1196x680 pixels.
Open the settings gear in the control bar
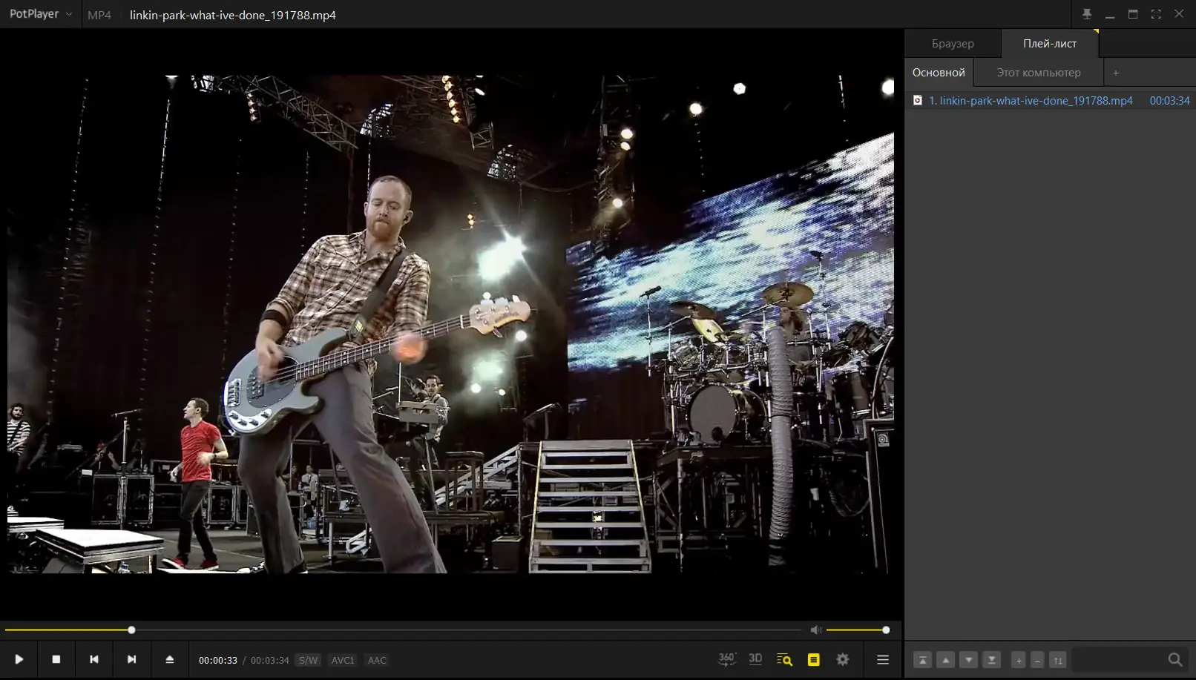[843, 659]
